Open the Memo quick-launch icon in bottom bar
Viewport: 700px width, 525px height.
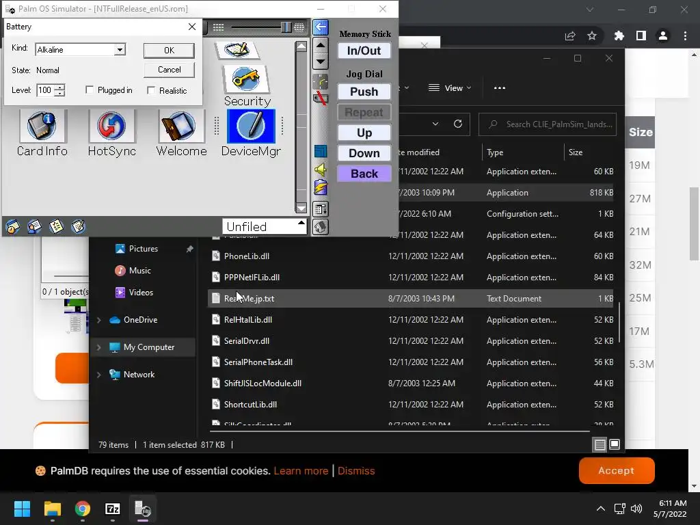pos(78,227)
